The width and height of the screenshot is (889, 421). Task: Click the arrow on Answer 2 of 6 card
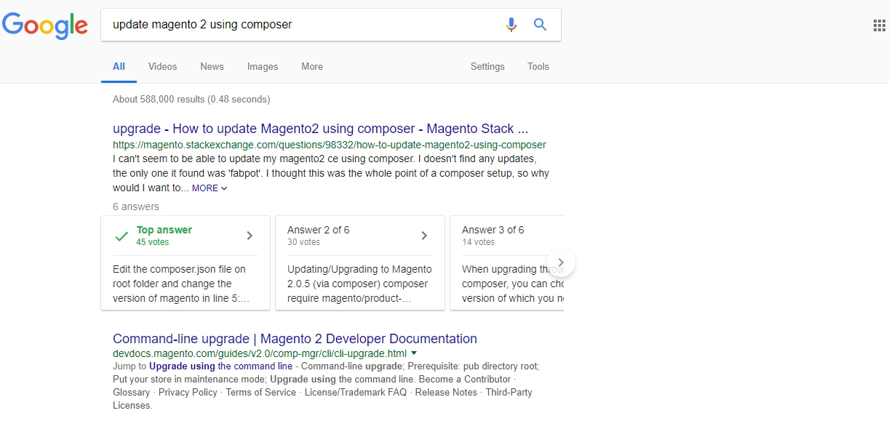tap(424, 236)
